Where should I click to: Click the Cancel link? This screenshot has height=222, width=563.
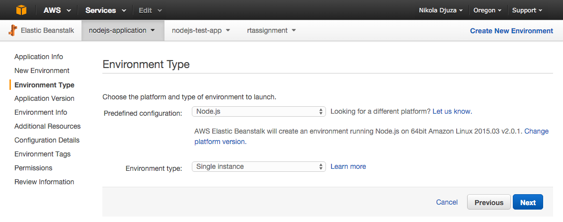point(447,202)
